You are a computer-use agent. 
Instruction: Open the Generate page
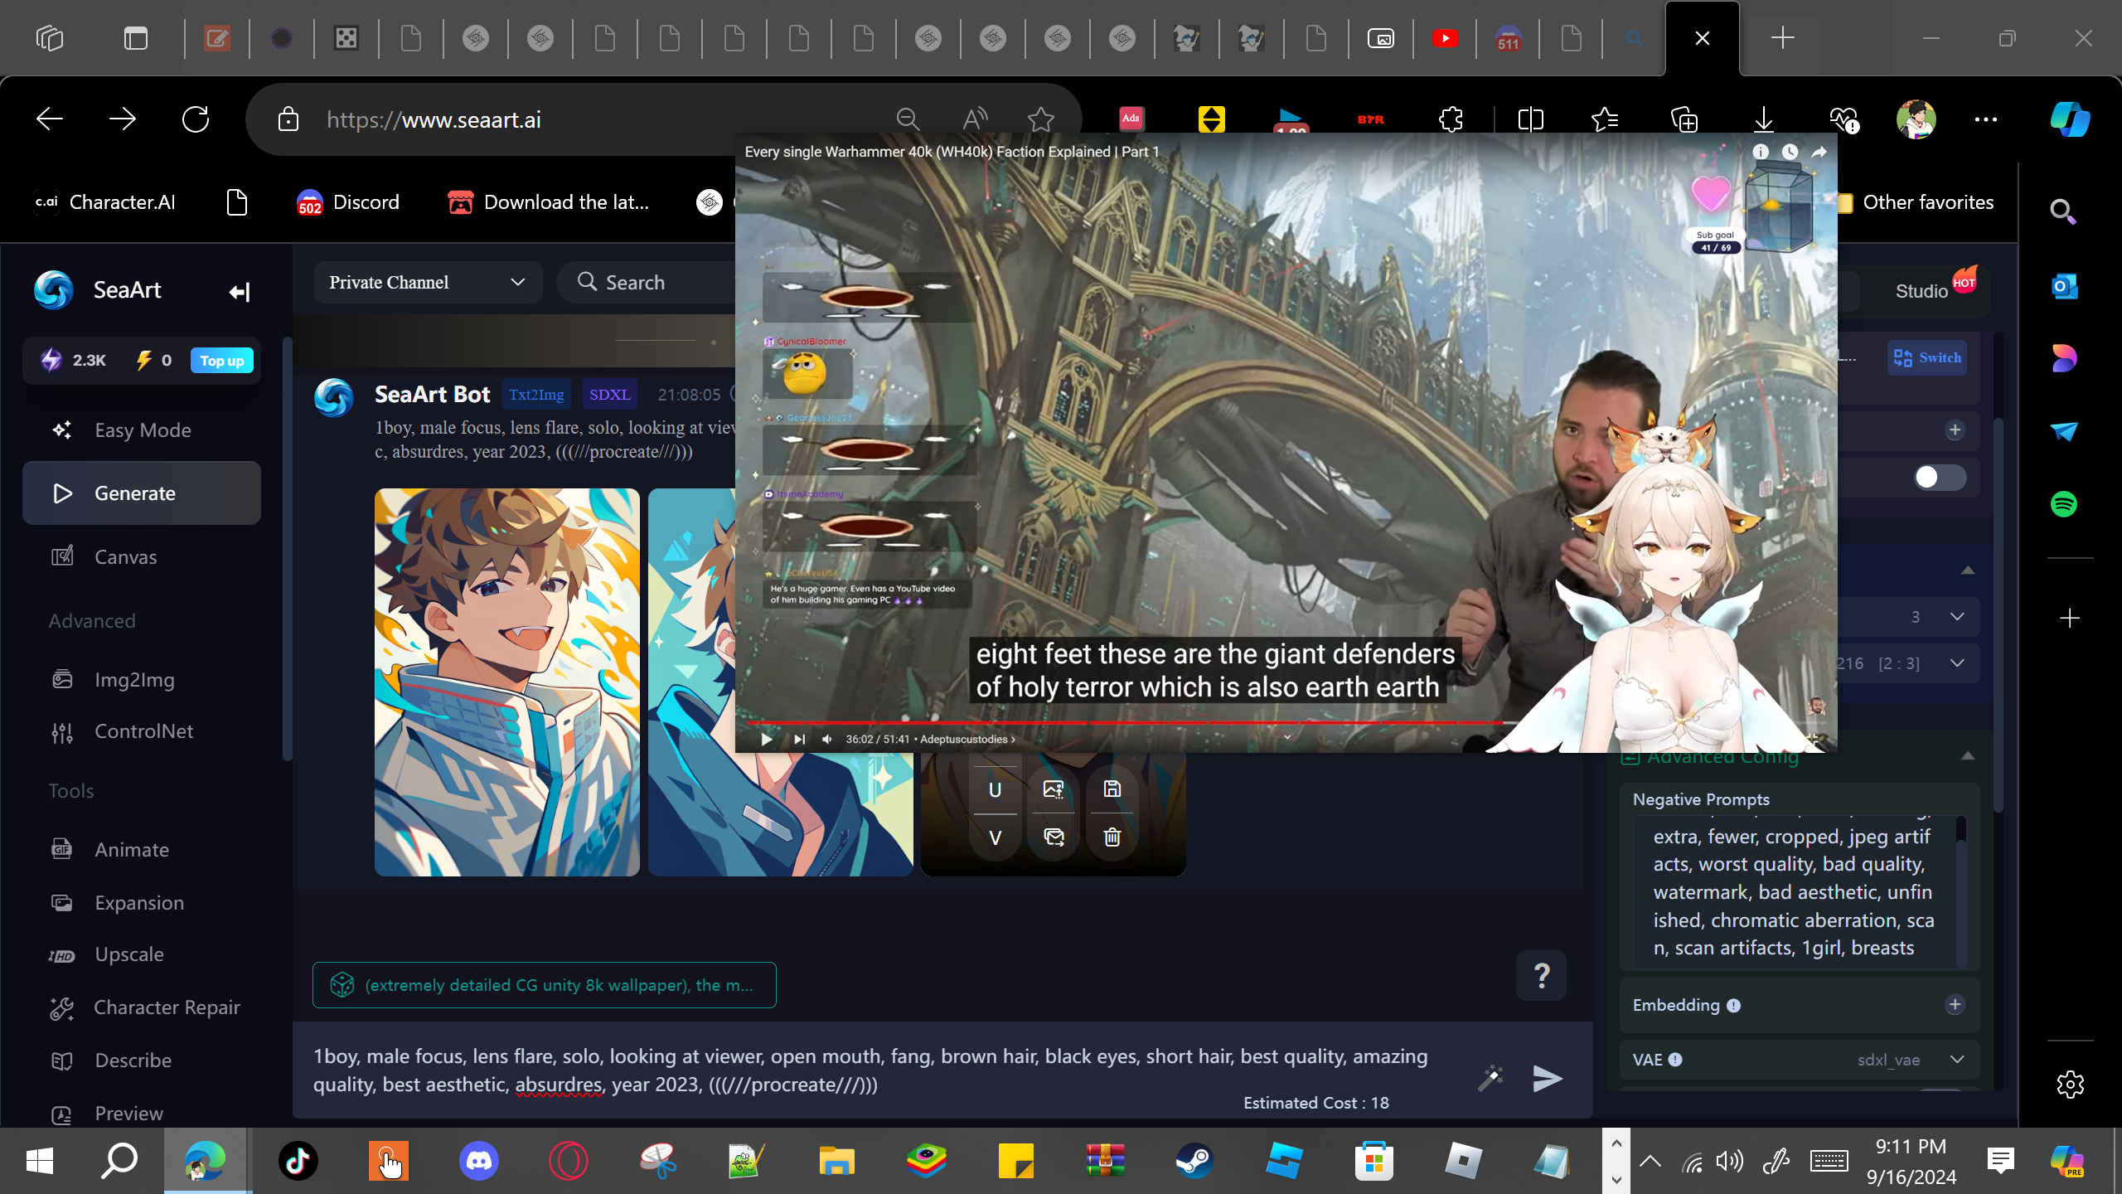tap(142, 493)
